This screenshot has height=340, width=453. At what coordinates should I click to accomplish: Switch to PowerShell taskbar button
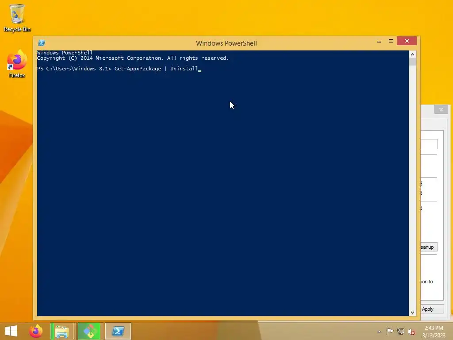click(x=118, y=331)
